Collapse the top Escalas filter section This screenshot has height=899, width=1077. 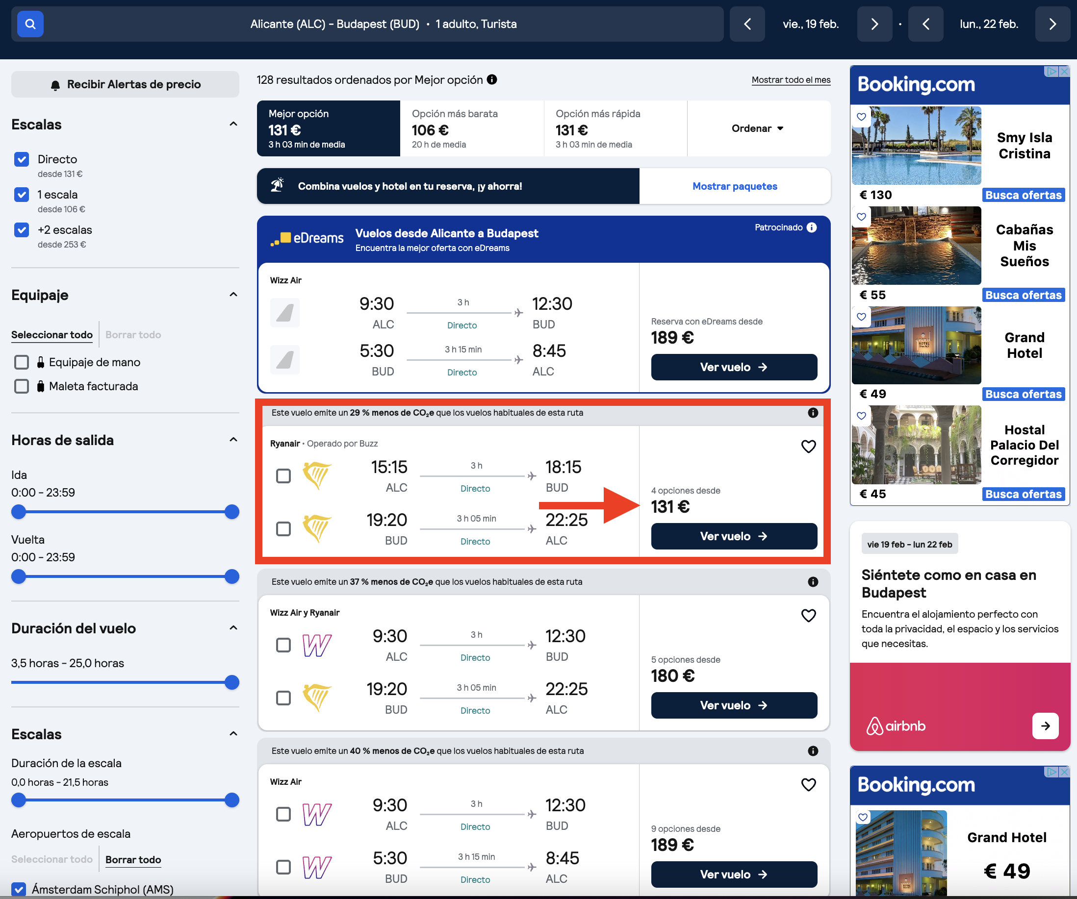[233, 124]
